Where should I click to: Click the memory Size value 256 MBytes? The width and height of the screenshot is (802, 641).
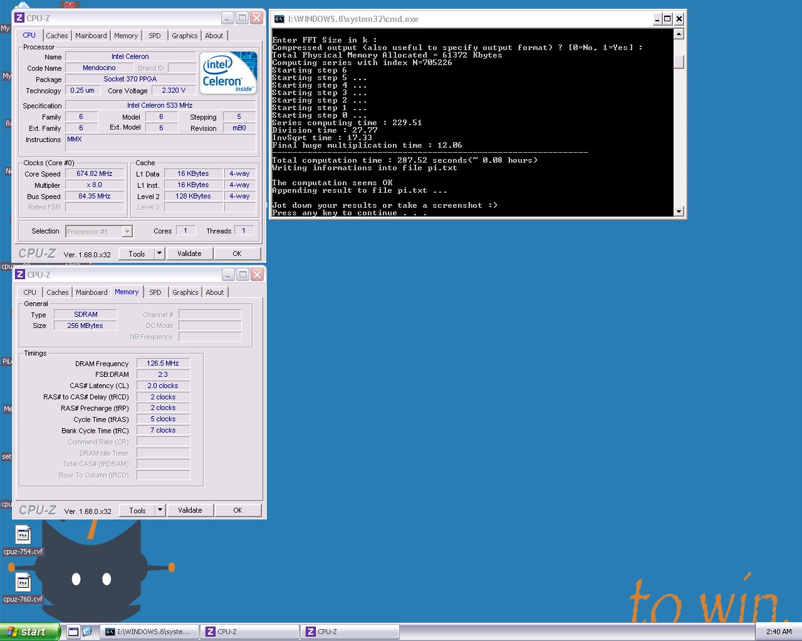click(x=85, y=326)
